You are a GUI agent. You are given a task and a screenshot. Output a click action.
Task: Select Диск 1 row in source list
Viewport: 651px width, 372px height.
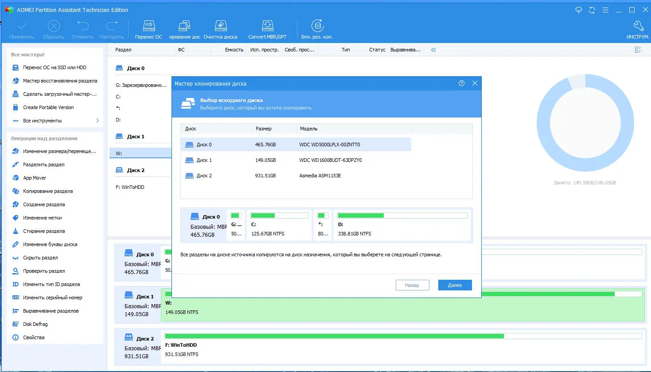click(296, 160)
